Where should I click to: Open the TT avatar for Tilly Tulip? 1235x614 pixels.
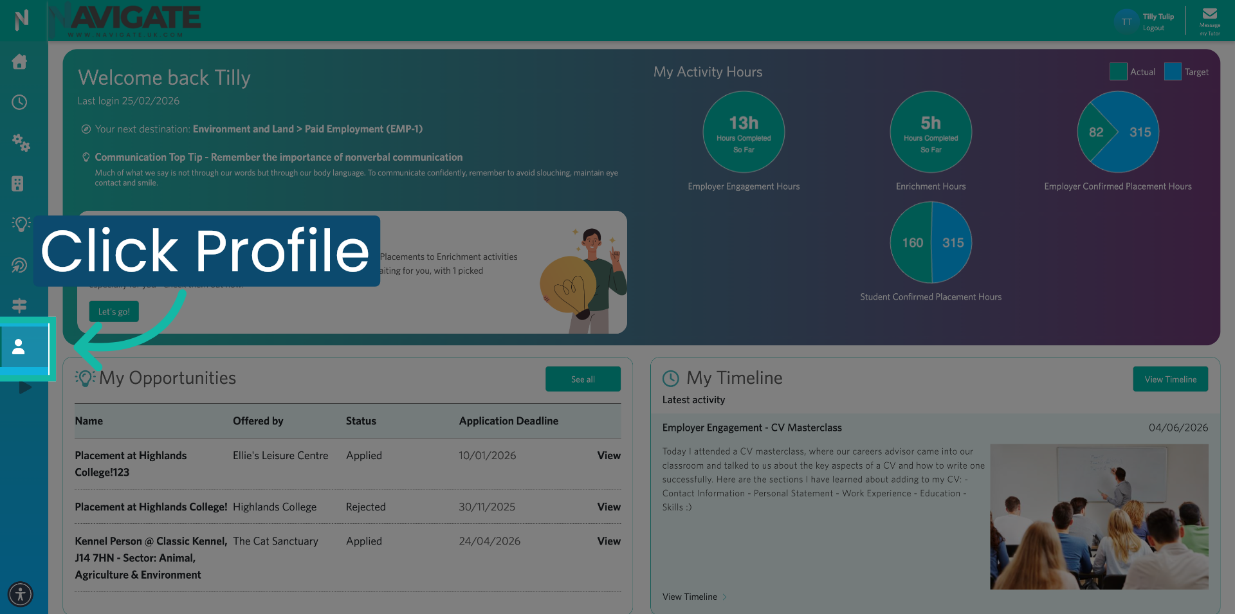[x=1126, y=21]
